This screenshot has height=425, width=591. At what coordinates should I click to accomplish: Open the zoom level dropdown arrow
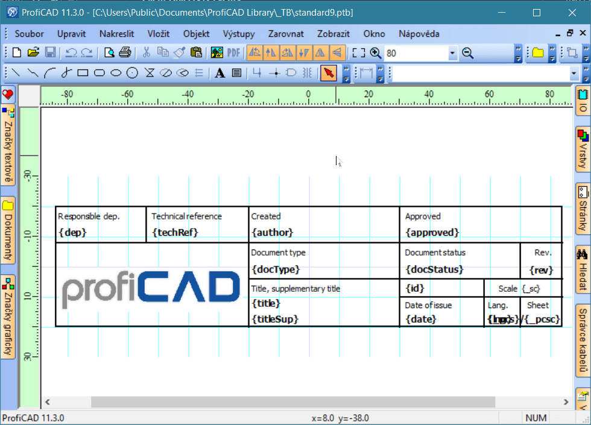[x=452, y=53]
